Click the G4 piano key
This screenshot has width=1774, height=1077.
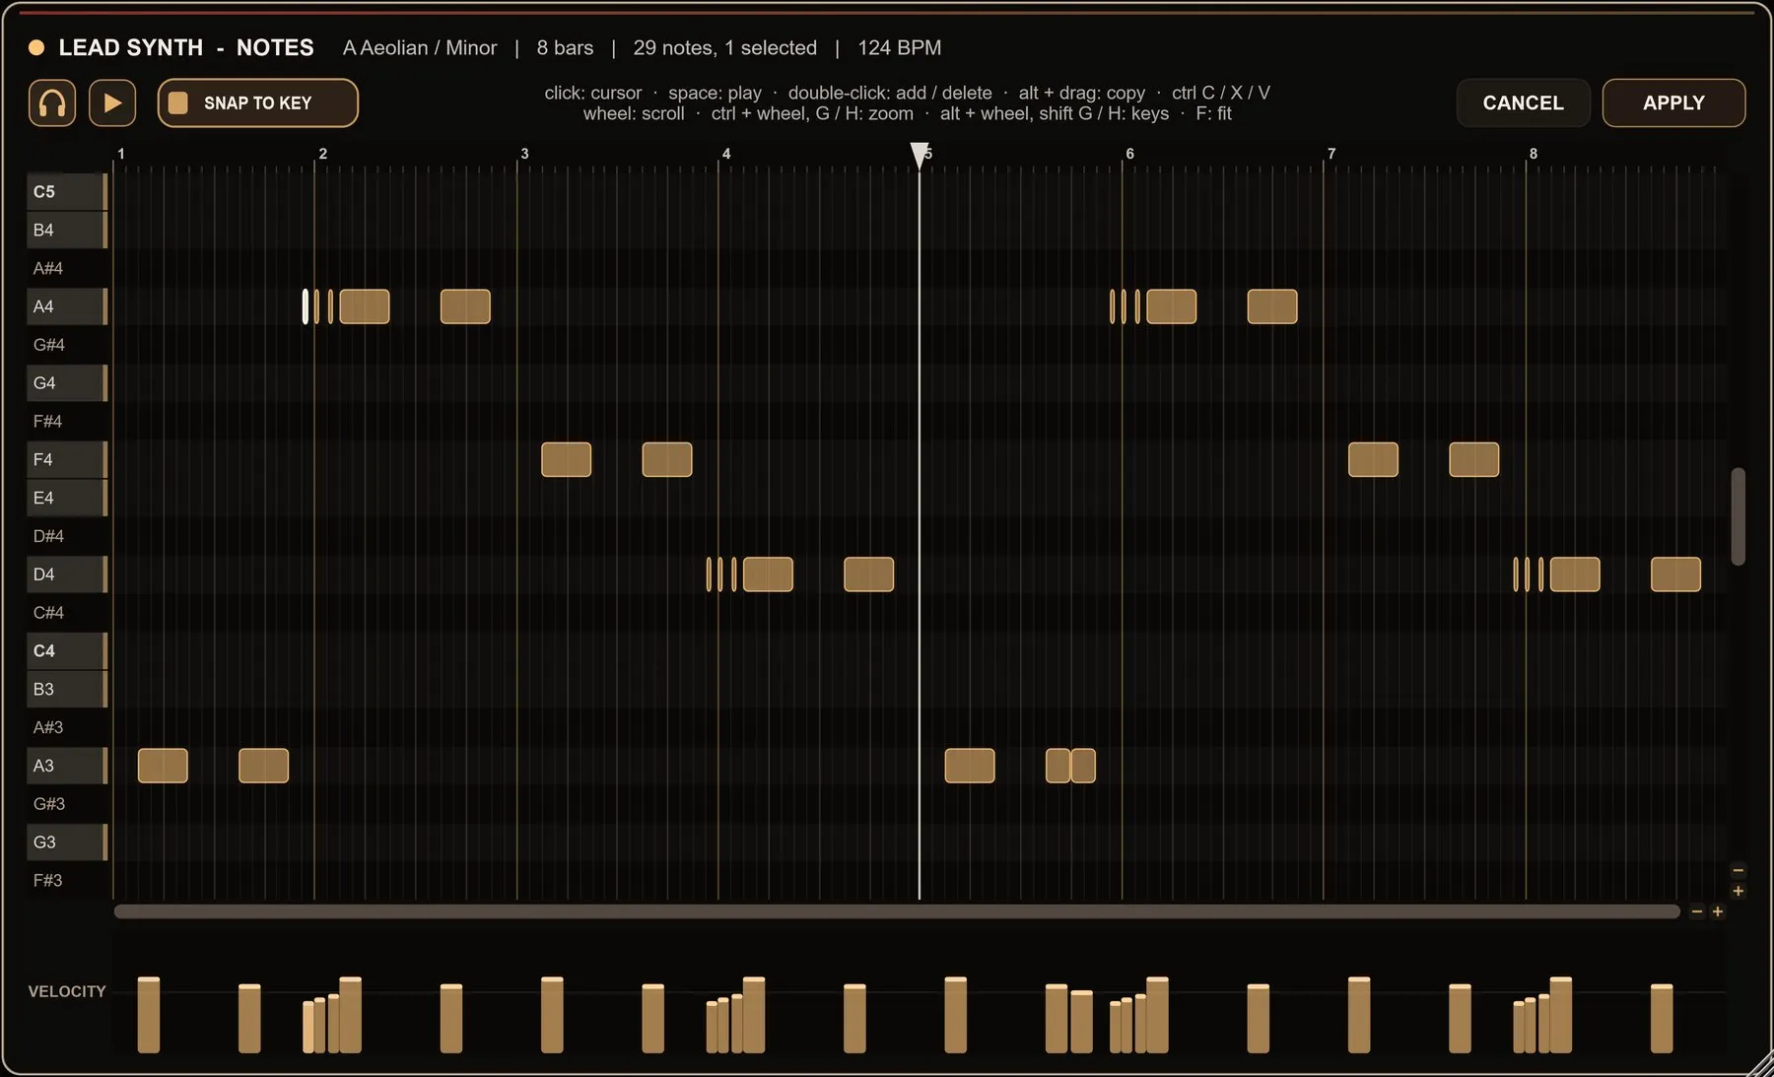click(67, 382)
